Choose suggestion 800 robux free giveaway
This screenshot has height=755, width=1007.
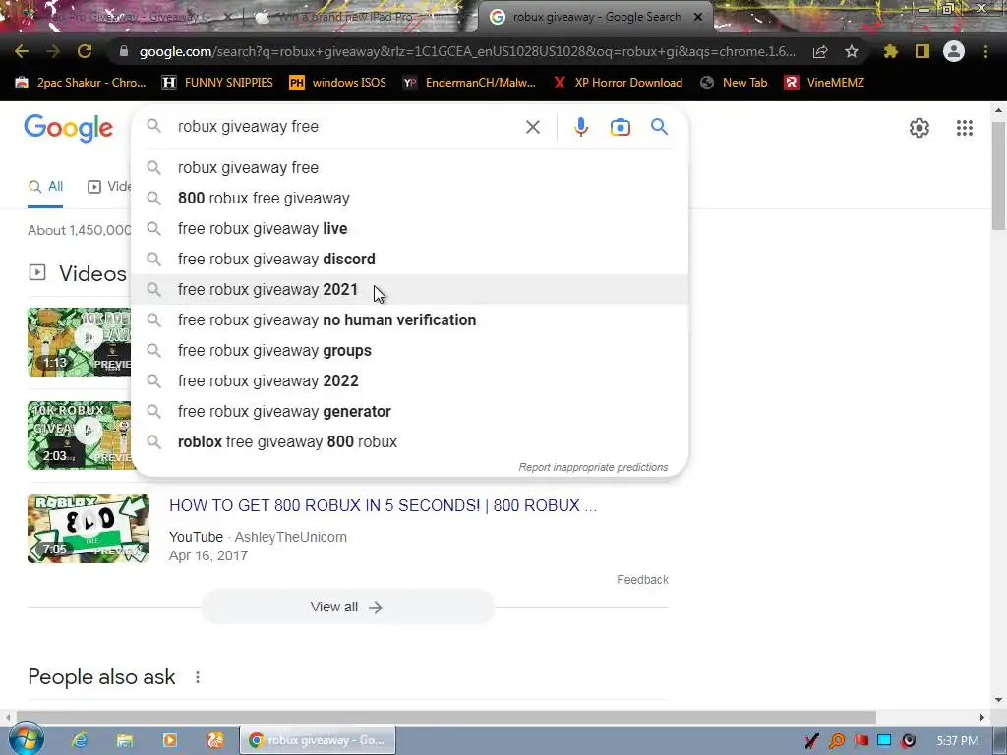click(410, 198)
